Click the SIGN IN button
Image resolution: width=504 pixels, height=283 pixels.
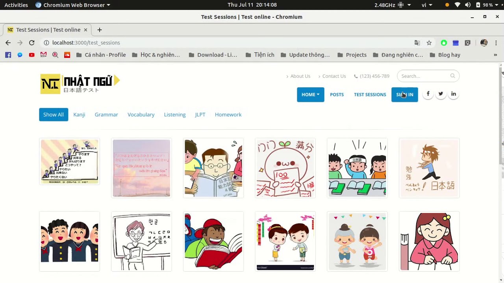[405, 95]
